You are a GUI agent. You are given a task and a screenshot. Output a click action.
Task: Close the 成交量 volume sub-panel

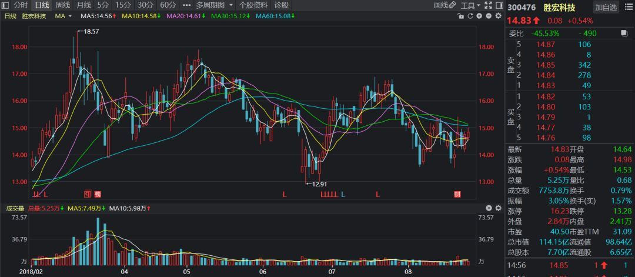pyautogui.click(x=489, y=208)
